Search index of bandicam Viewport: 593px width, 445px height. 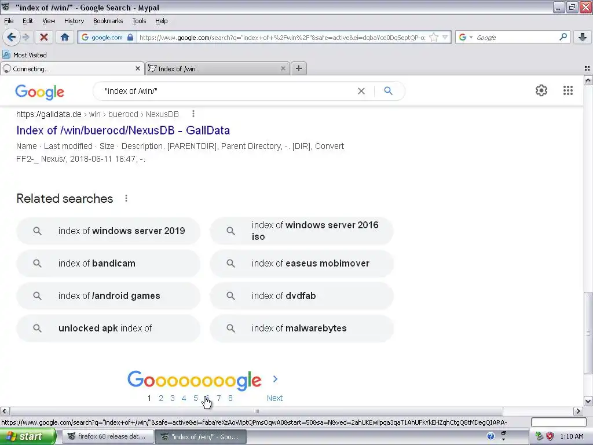pyautogui.click(x=108, y=264)
